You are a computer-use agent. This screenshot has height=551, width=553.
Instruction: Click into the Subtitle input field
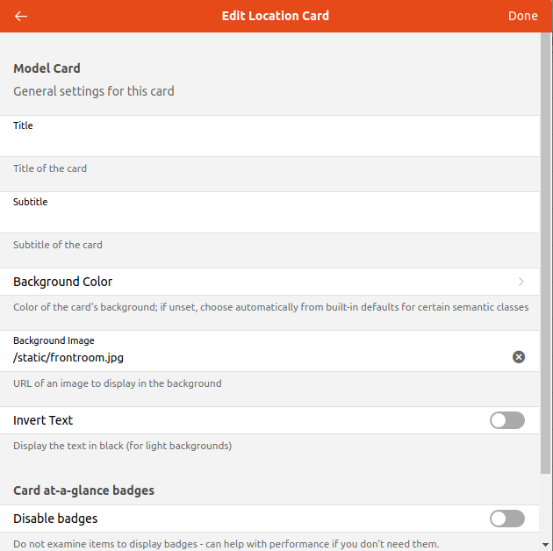pos(263,218)
